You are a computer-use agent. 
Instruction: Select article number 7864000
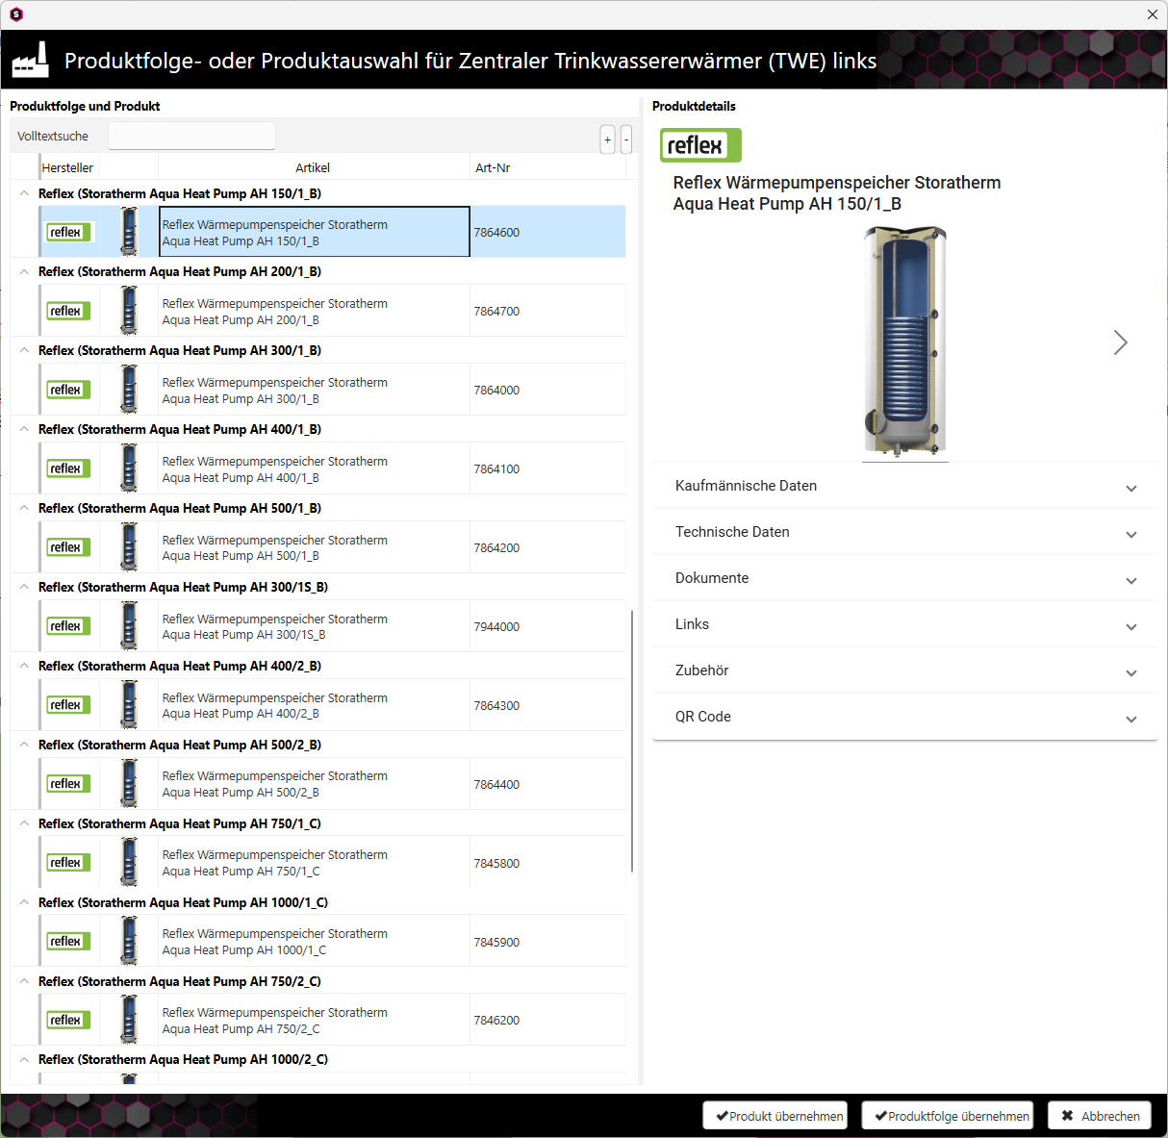pyautogui.click(x=496, y=390)
